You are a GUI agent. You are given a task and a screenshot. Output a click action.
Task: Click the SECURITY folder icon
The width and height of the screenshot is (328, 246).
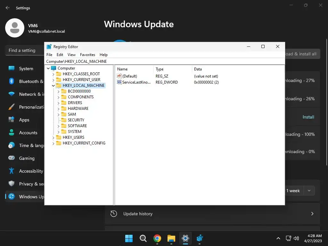pos(64,120)
